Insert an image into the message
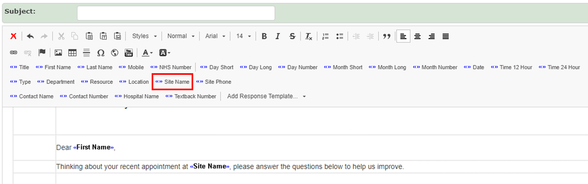Viewport: 588px width, 184px height. pos(58,53)
